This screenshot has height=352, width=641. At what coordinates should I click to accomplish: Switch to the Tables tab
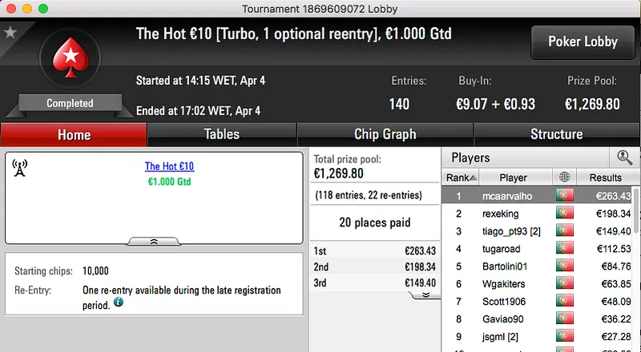click(222, 134)
